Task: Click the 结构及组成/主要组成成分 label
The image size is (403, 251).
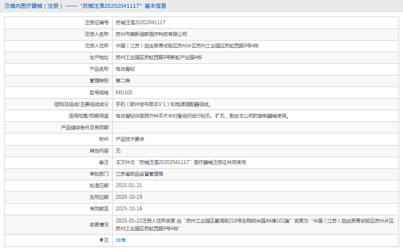Action: [x=82, y=104]
